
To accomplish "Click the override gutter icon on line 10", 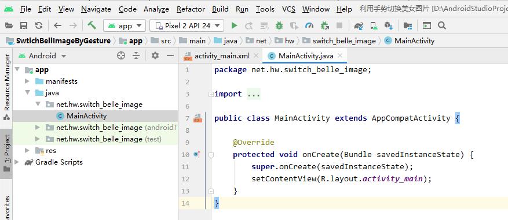I will [x=197, y=154].
